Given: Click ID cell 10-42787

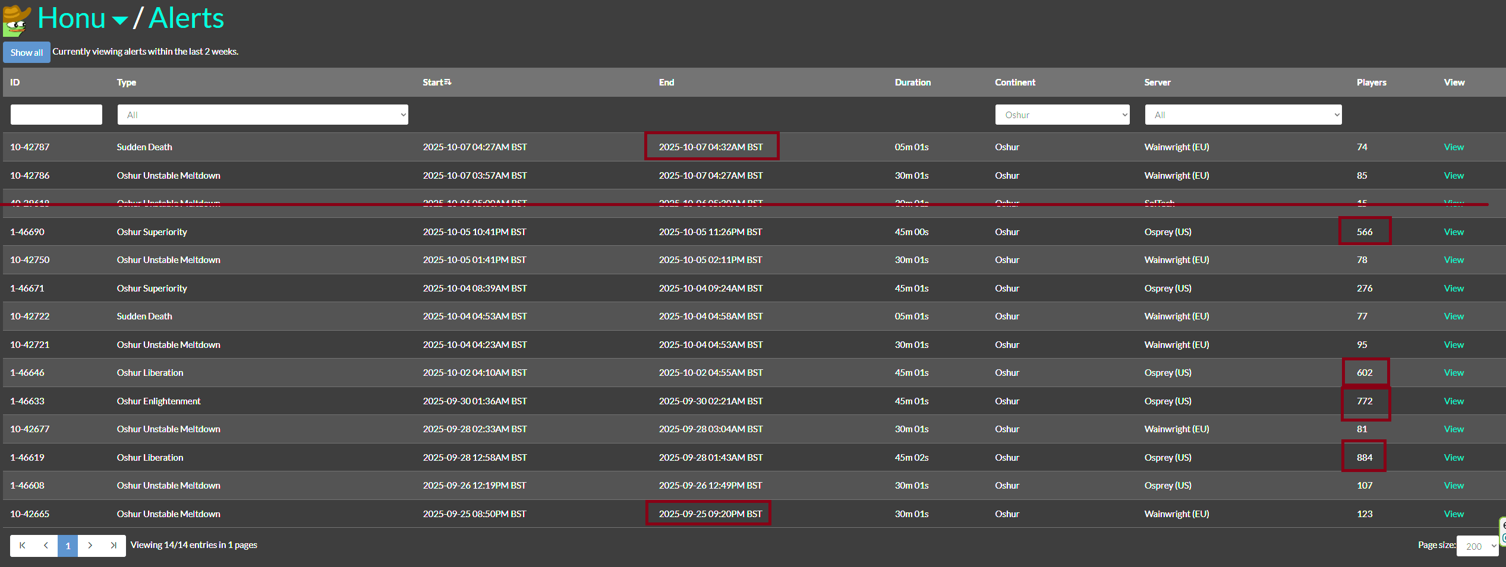Looking at the screenshot, I should [30, 147].
